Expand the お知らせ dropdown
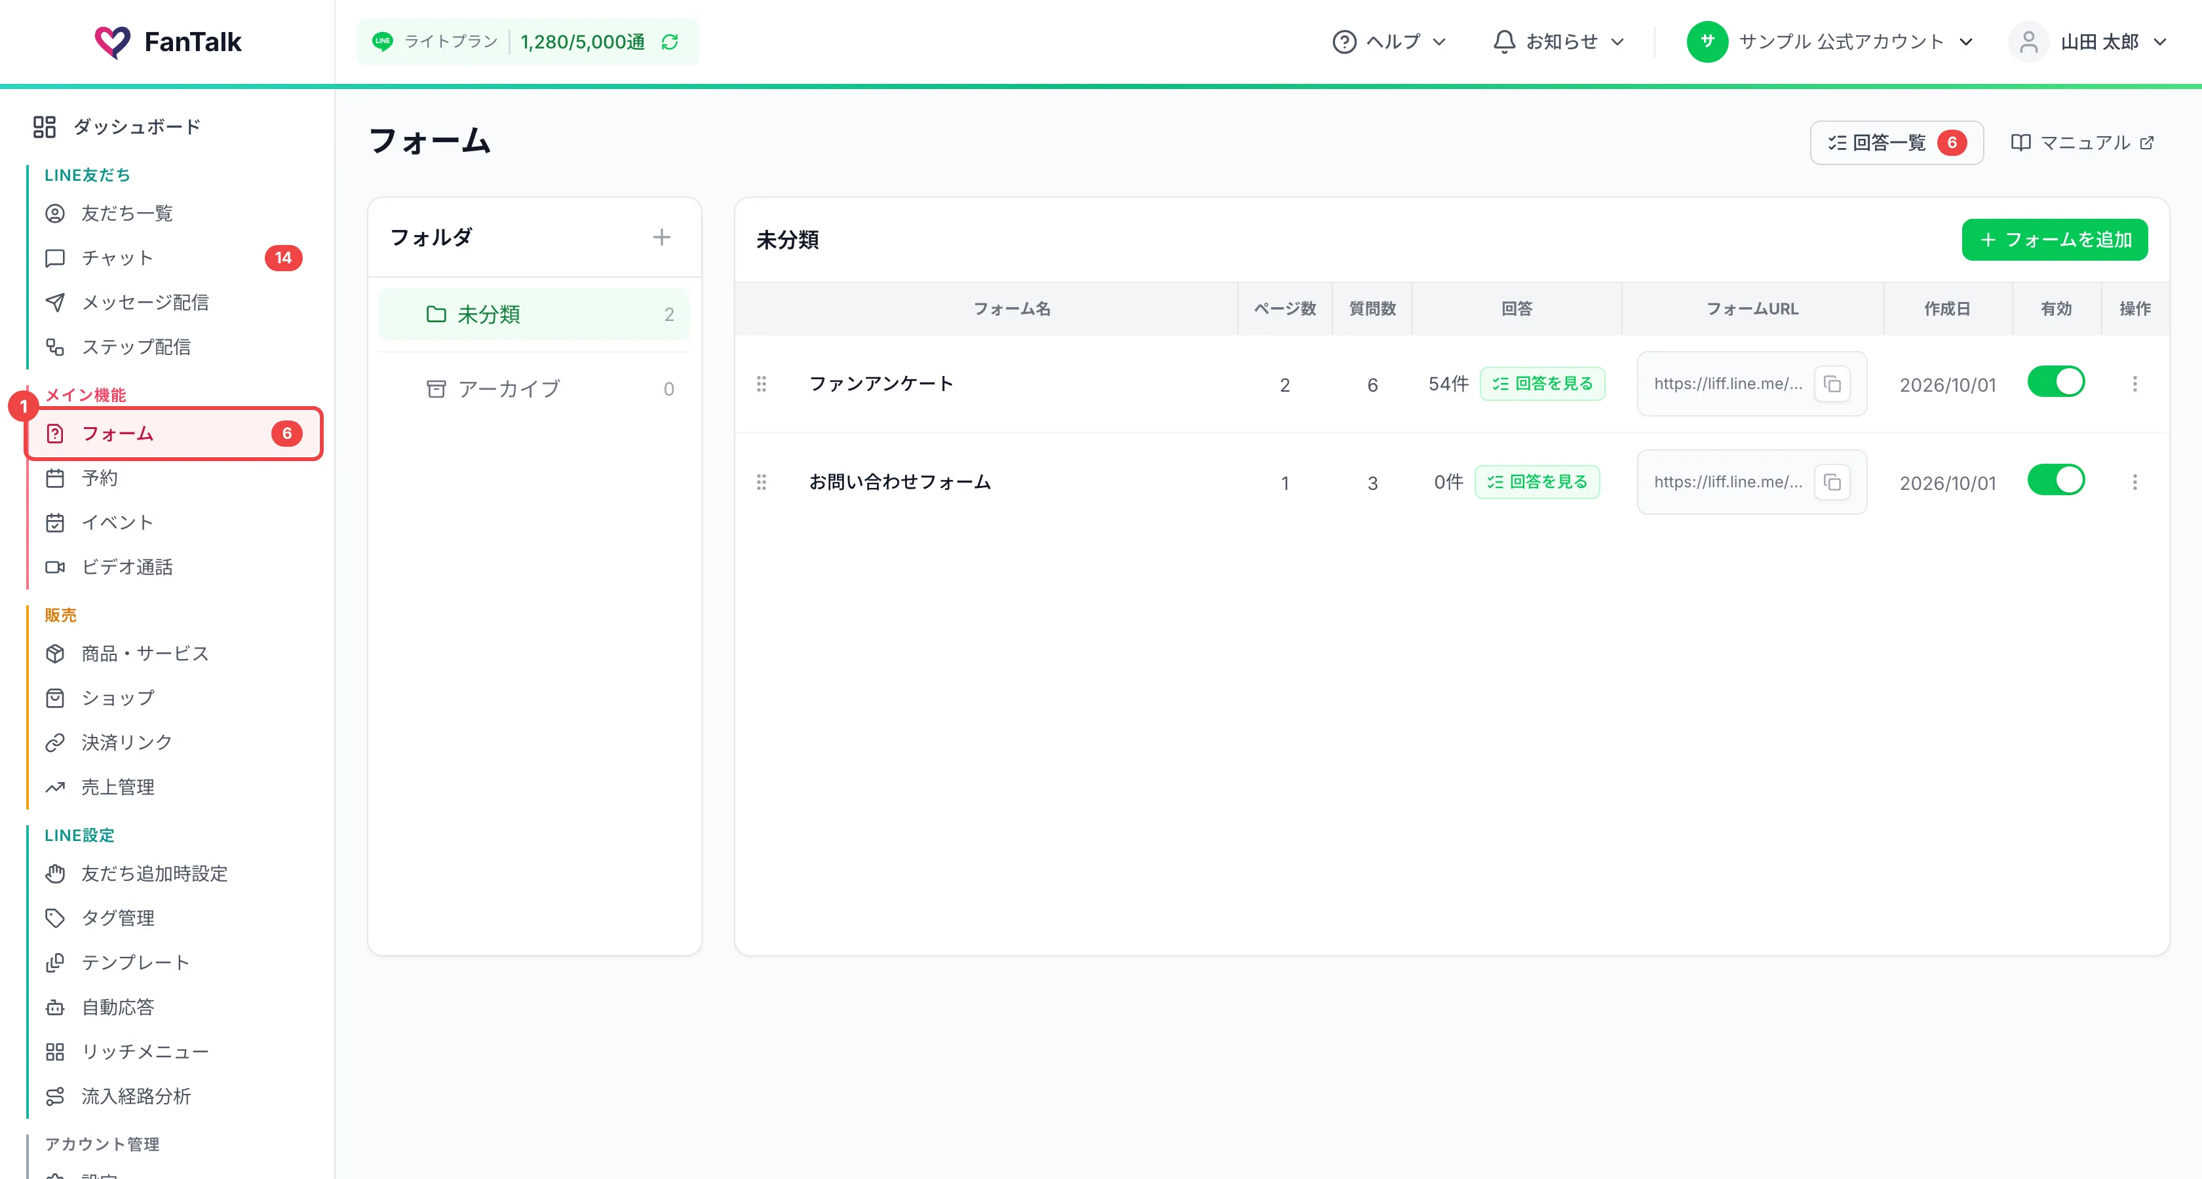Screen dimensions: 2202x1179 tap(1558, 42)
